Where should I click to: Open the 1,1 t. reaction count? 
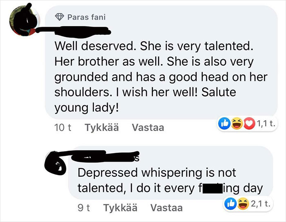point(266,124)
